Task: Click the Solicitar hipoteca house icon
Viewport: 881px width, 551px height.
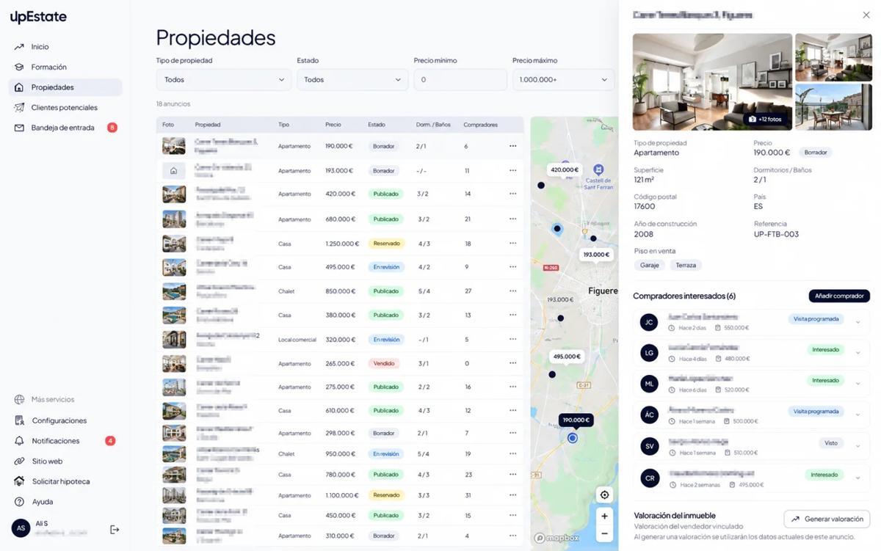Action: 19,481
